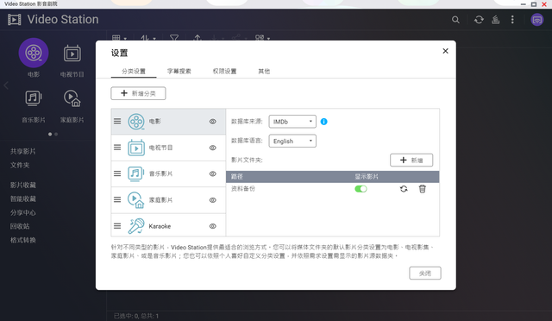The height and width of the screenshot is (321, 552).
Task: Click the drag handle for 电影 category
Action: click(x=117, y=121)
